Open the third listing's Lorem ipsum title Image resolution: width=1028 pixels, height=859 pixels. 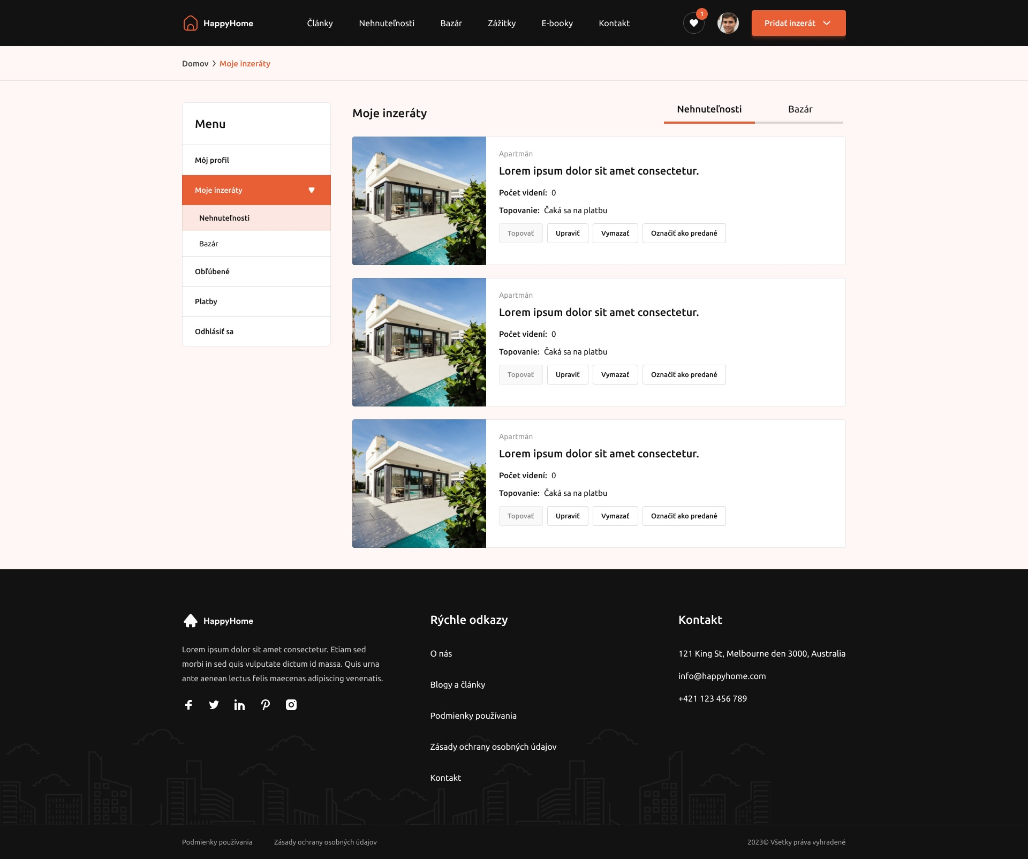[x=599, y=454]
